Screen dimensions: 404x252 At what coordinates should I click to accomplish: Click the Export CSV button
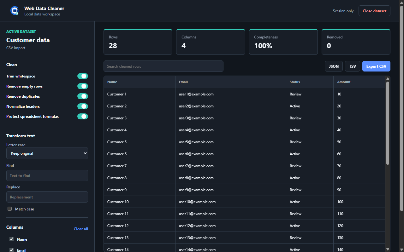pyautogui.click(x=376, y=66)
